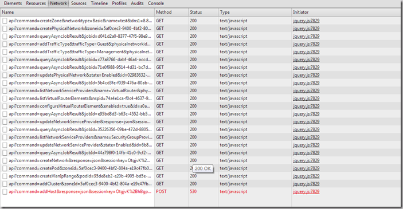Select the updatePhysicalNetwork request name
This screenshot has height=209, width=403.
(80, 75)
